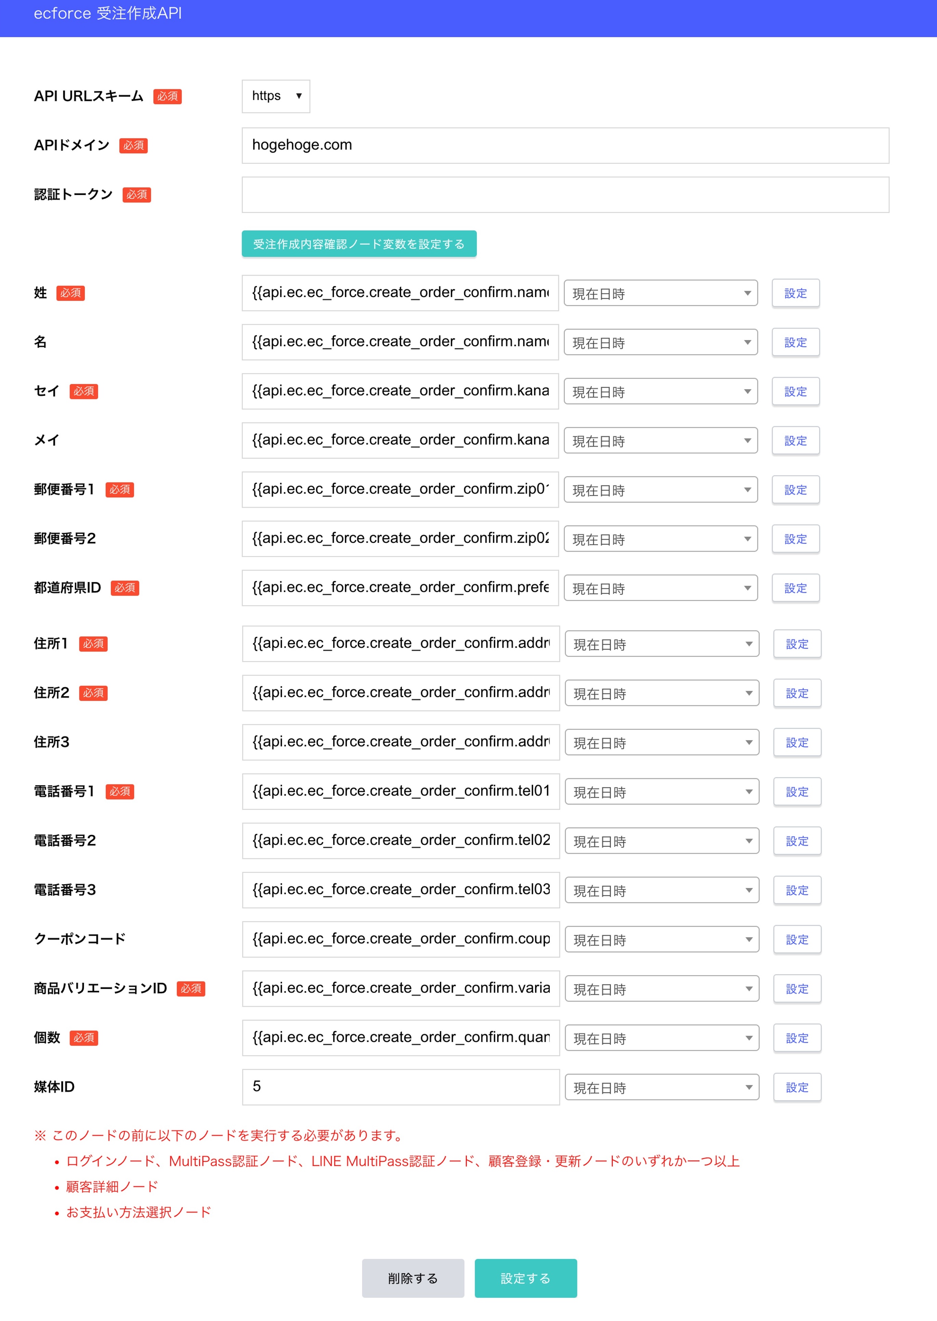
Task: Open the 現在日時 dropdown in 商品バリエーションID row
Action: (x=662, y=989)
